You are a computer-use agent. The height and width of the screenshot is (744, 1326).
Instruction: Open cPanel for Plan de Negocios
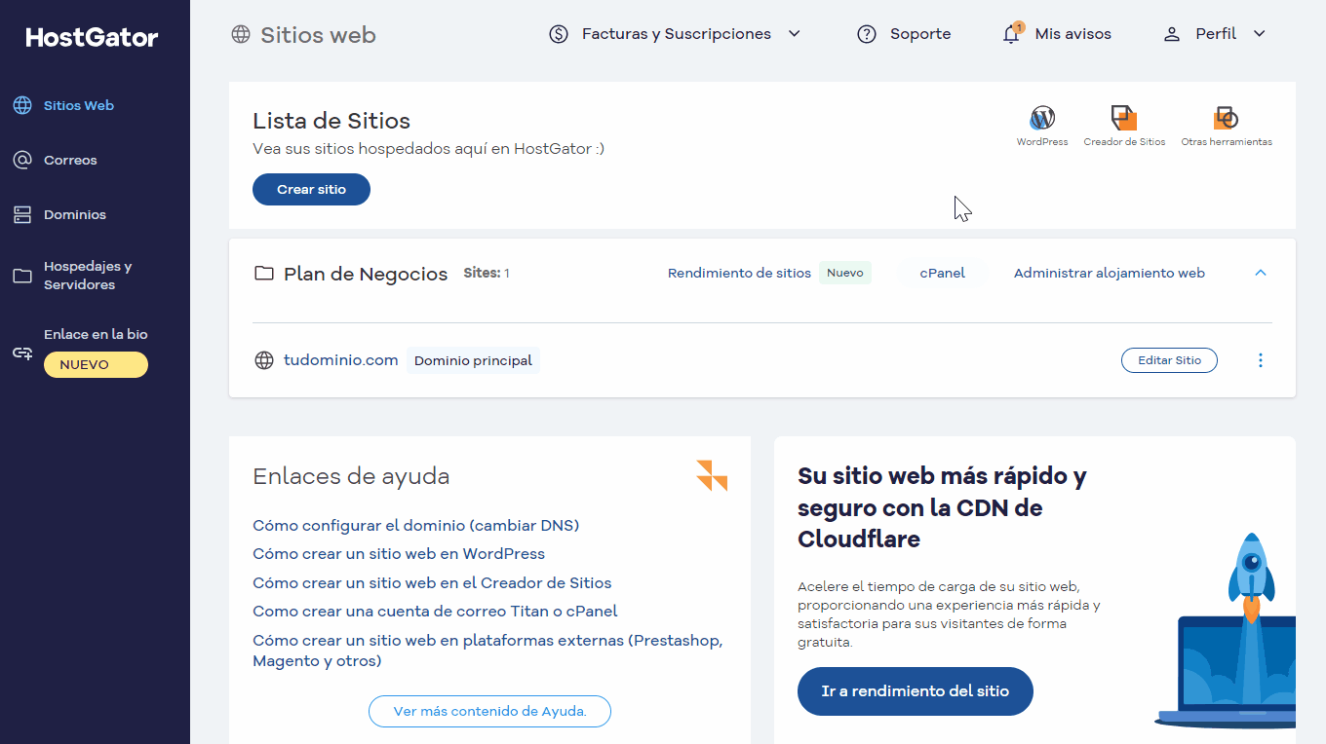942,274
